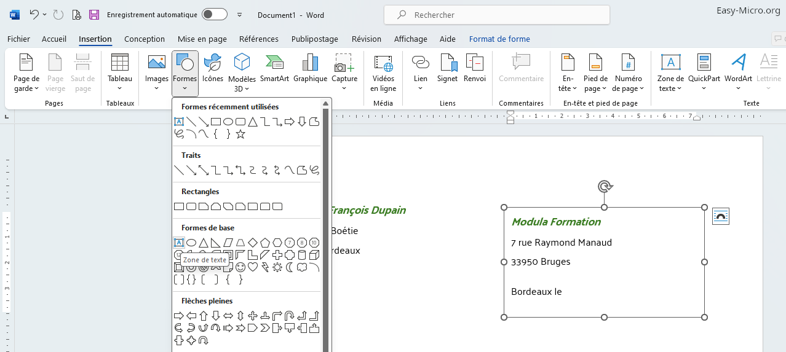This screenshot has width=786, height=352.
Task: Open the Aide tab
Action: click(448, 39)
